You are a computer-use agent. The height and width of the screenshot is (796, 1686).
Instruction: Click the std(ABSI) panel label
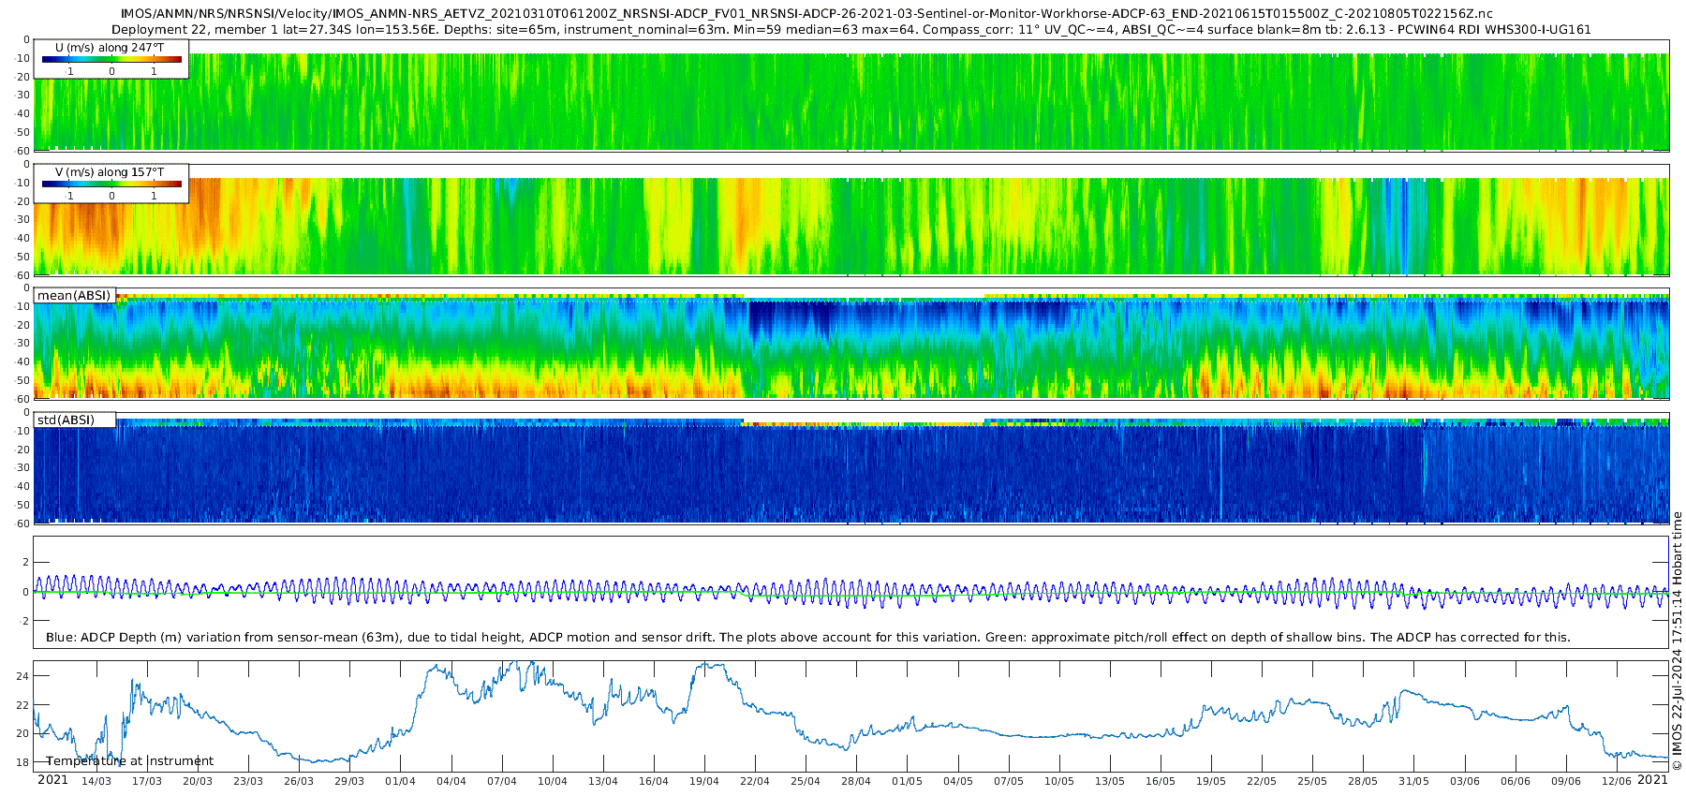pyautogui.click(x=66, y=420)
